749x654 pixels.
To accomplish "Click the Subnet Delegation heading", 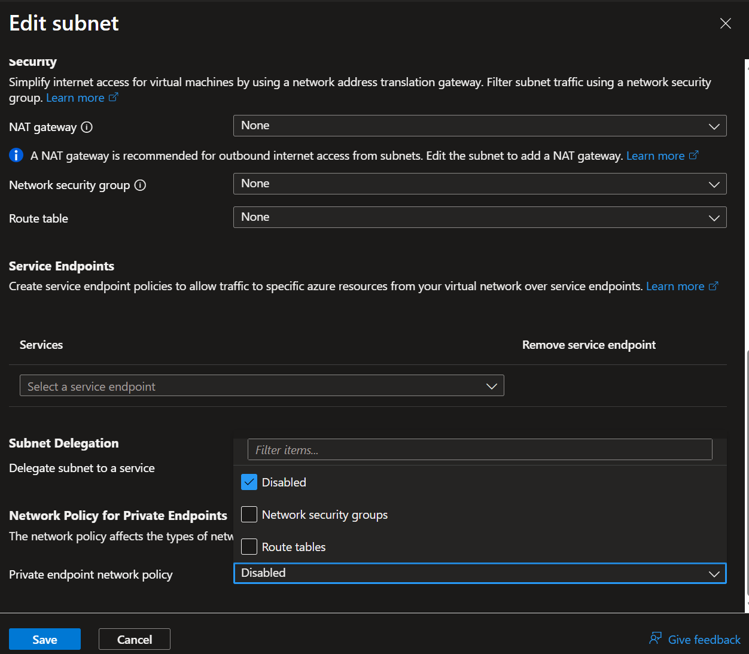I will coord(64,443).
